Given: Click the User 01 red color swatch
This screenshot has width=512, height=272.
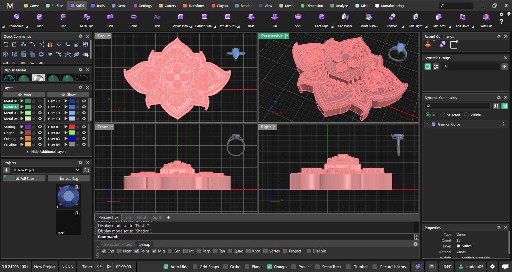Looking at the screenshot, I should [72, 127].
